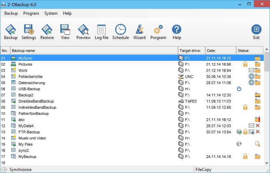Screen dimensions: 270x173
Task: Click the empty row numbered 18
Action: coord(132,163)
